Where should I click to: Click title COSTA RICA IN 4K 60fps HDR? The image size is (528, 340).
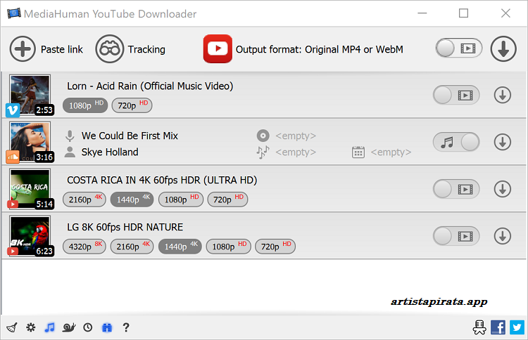[162, 180]
